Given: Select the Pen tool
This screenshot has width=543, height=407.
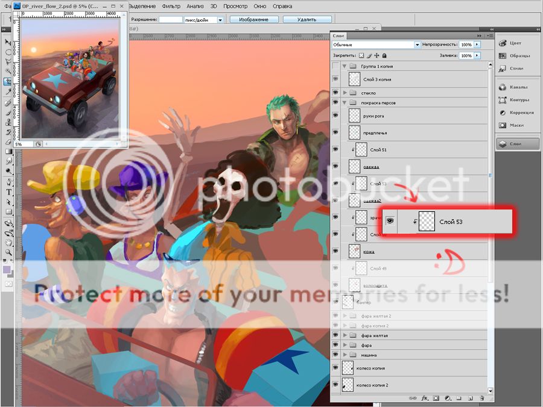Looking at the screenshot, I should pos(8,182).
